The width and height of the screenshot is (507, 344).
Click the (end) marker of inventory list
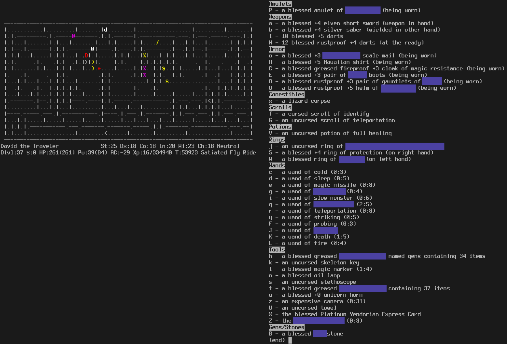pyautogui.click(x=277, y=340)
